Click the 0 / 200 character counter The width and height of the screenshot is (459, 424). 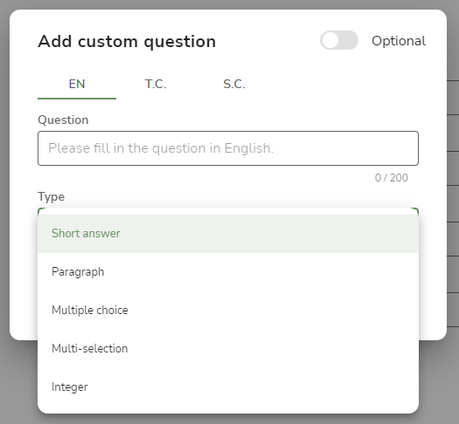pos(392,178)
